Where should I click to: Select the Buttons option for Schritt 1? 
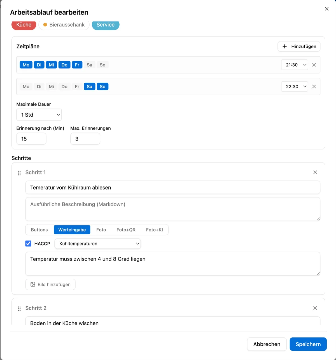pyautogui.click(x=39, y=230)
